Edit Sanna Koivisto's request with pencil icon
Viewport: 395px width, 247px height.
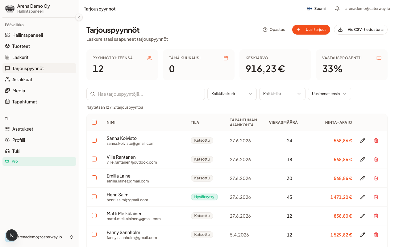(363, 140)
